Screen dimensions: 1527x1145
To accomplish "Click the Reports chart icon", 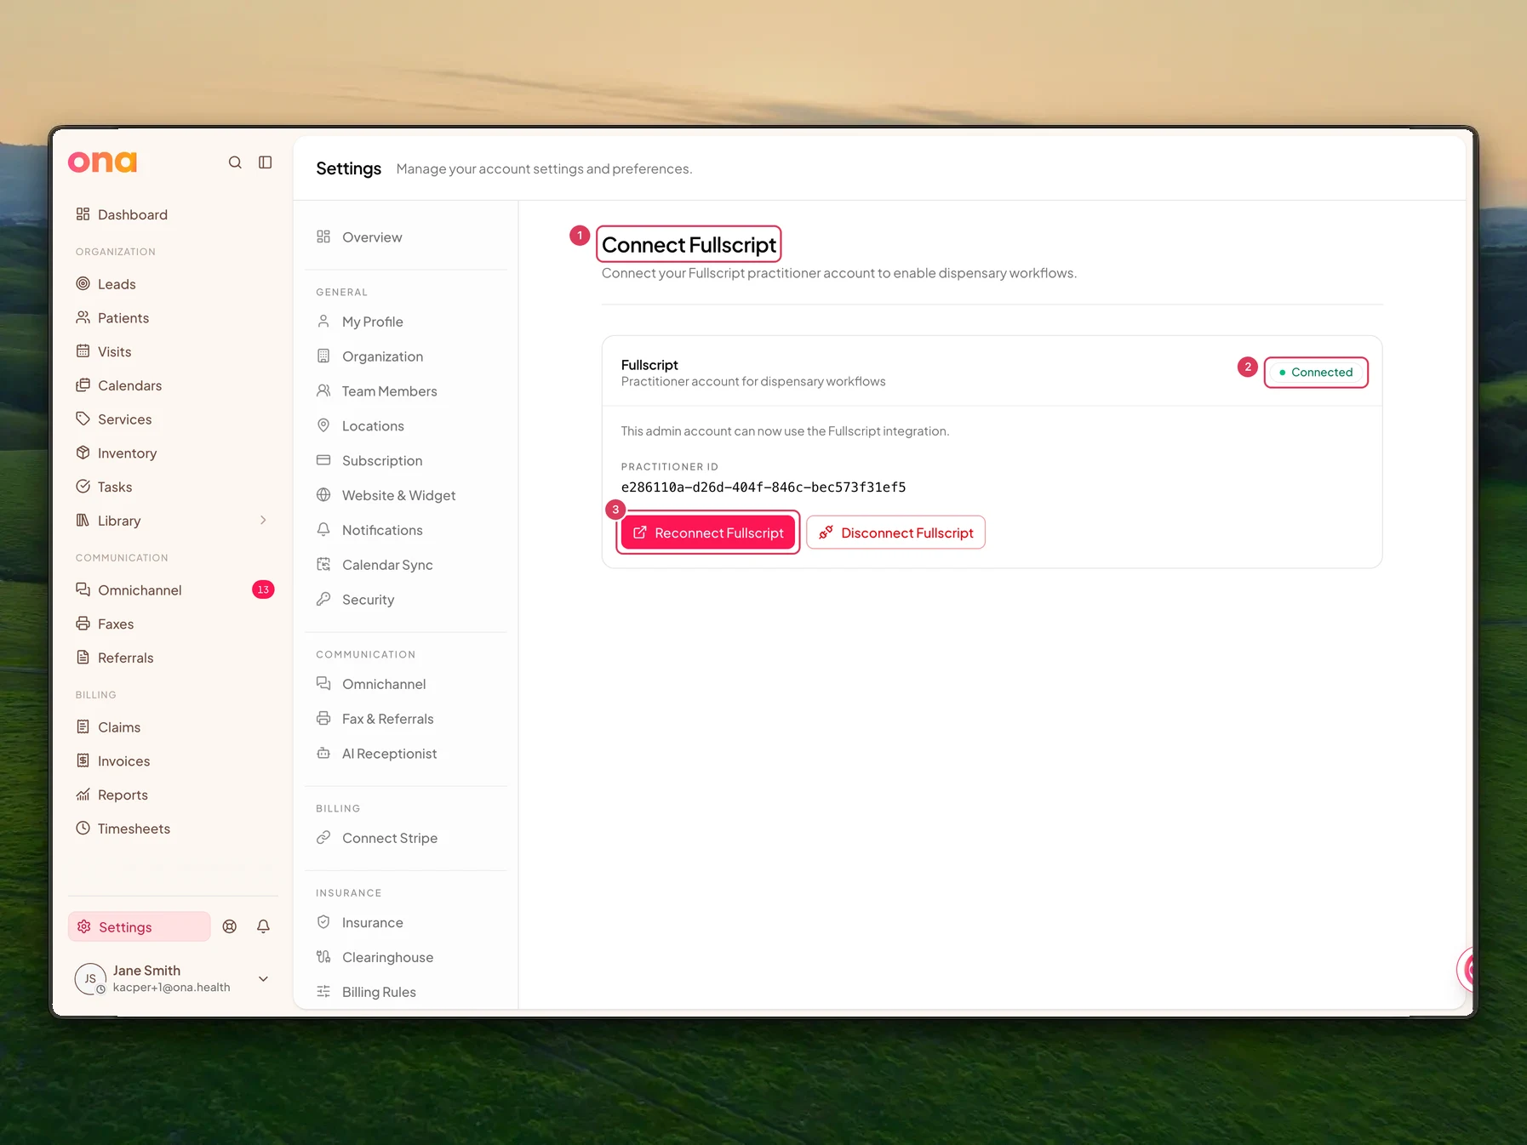I will coord(83,795).
